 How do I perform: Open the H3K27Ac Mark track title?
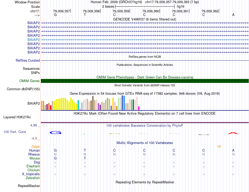coord(145,114)
